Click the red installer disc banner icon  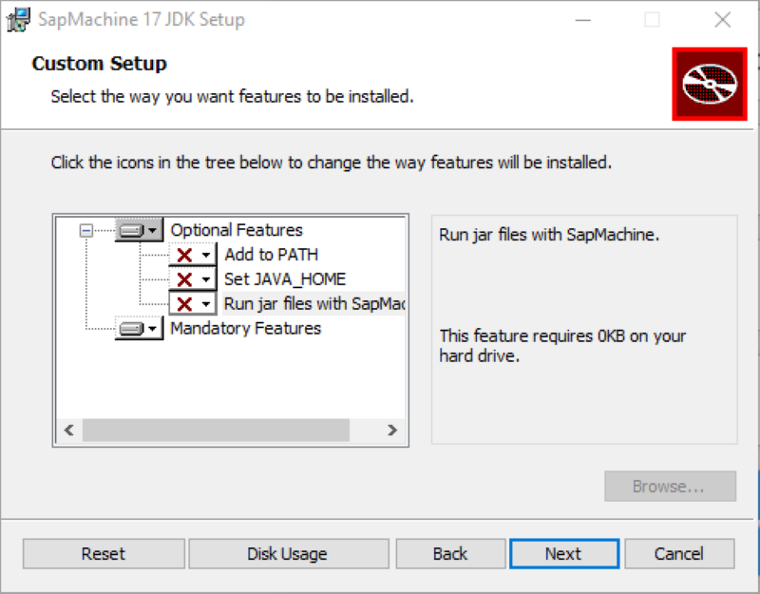710,84
